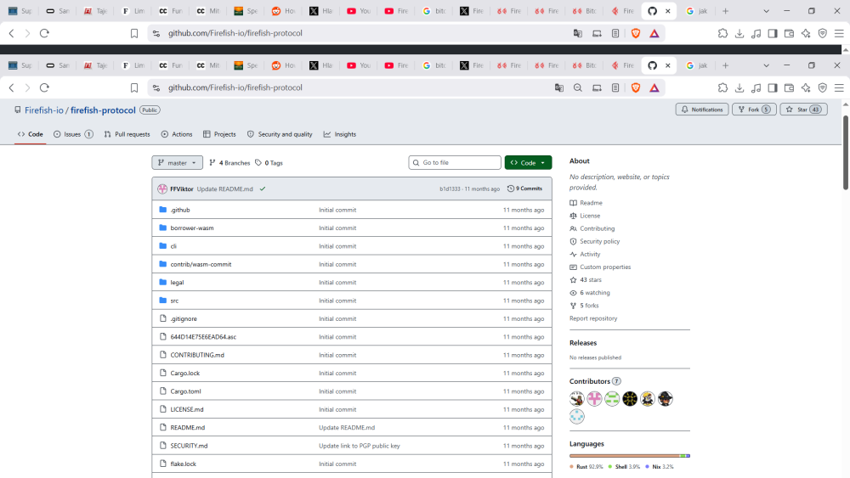Open first contributor avatar
This screenshot has height=478, width=850.
pos(577,399)
